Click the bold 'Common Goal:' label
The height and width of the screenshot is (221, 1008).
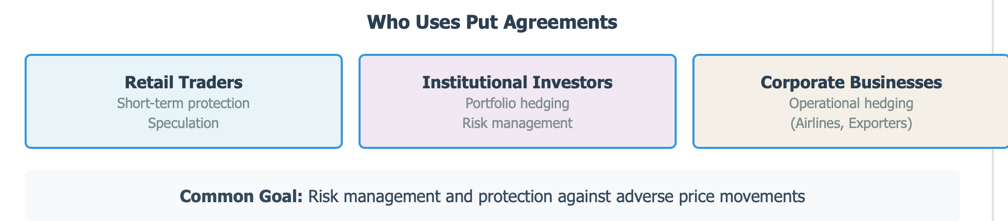click(241, 196)
